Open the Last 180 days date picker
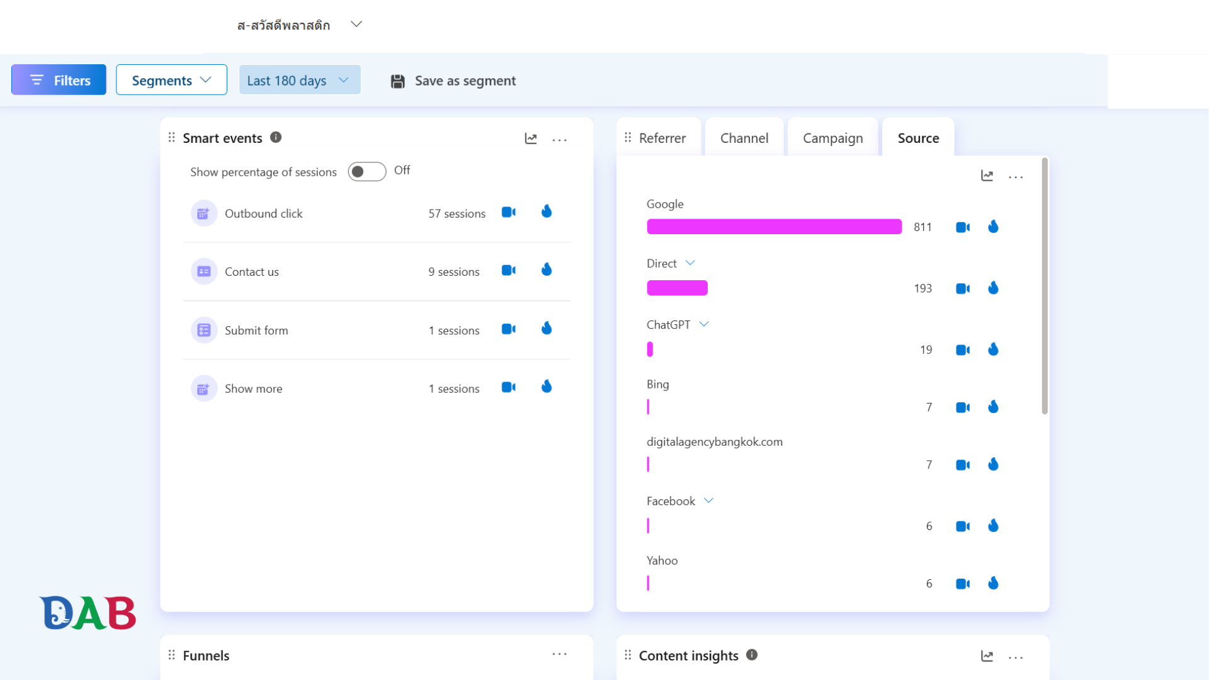The width and height of the screenshot is (1209, 680). tap(300, 80)
